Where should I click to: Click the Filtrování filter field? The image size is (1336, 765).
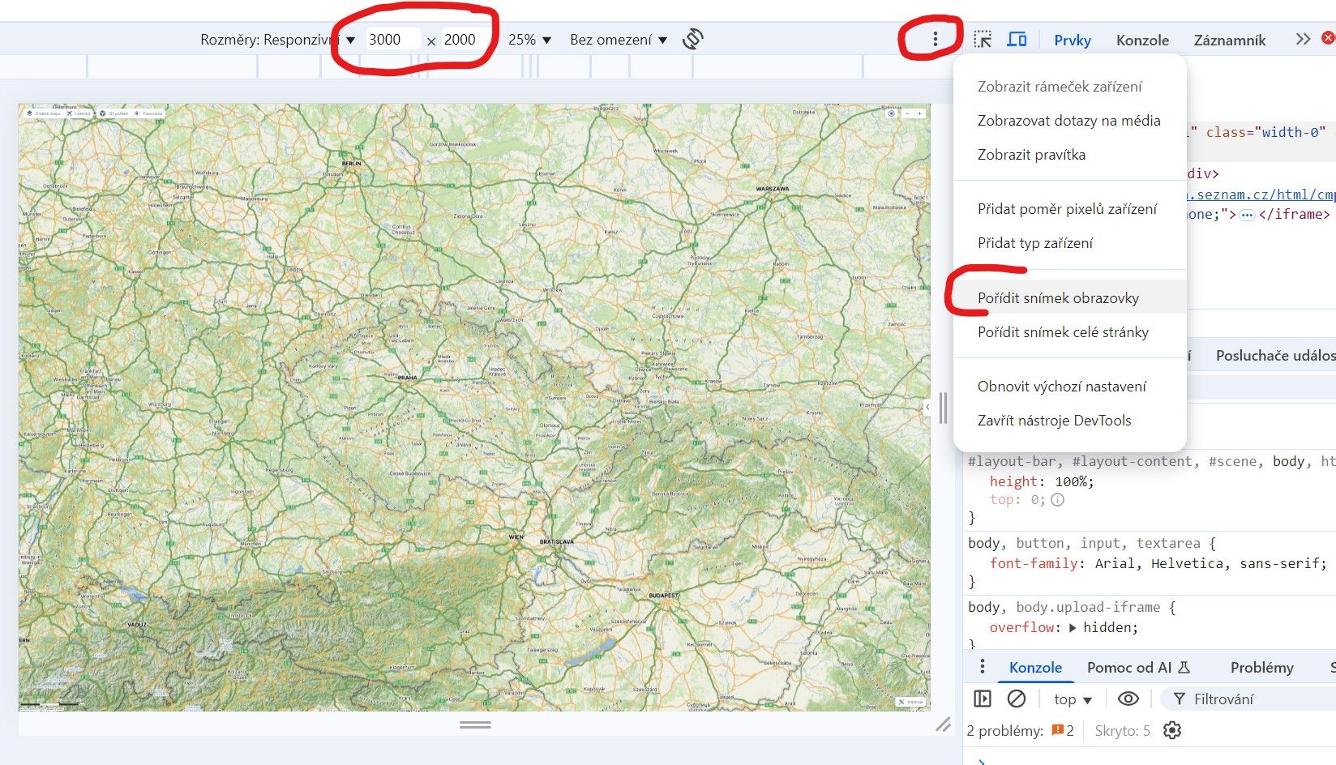[1248, 699]
